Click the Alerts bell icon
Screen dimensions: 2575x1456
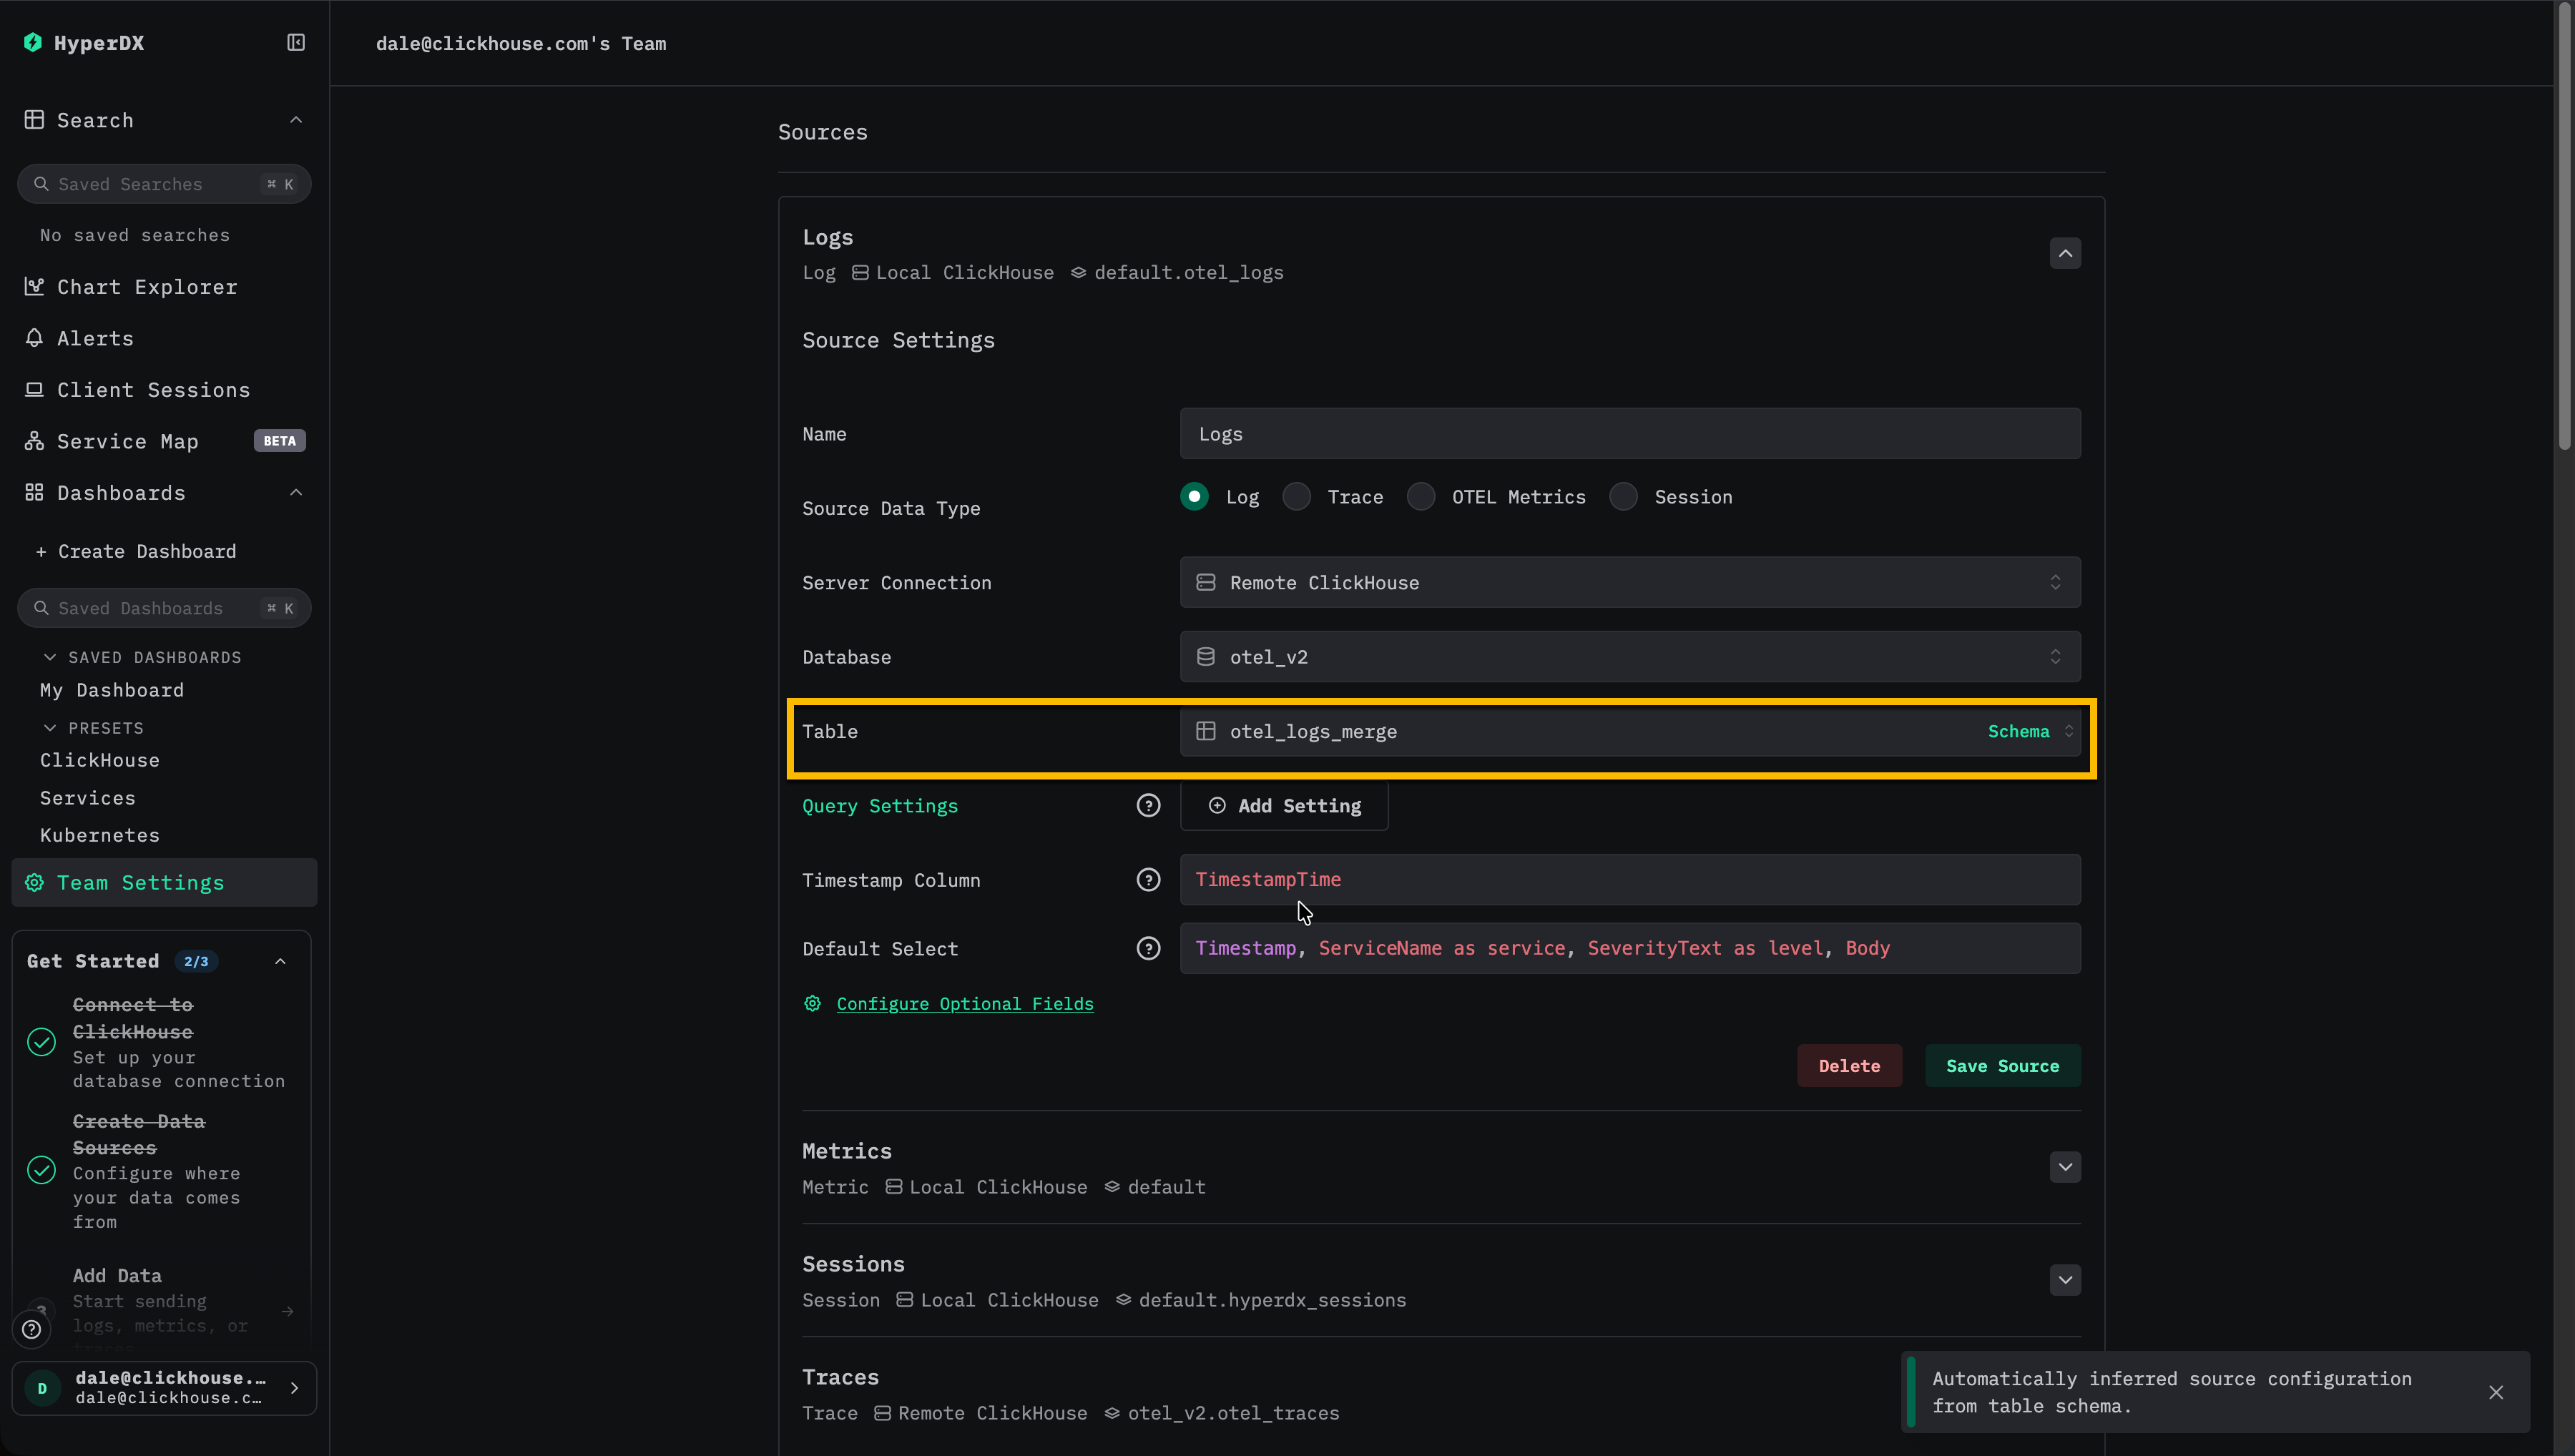click(x=34, y=338)
